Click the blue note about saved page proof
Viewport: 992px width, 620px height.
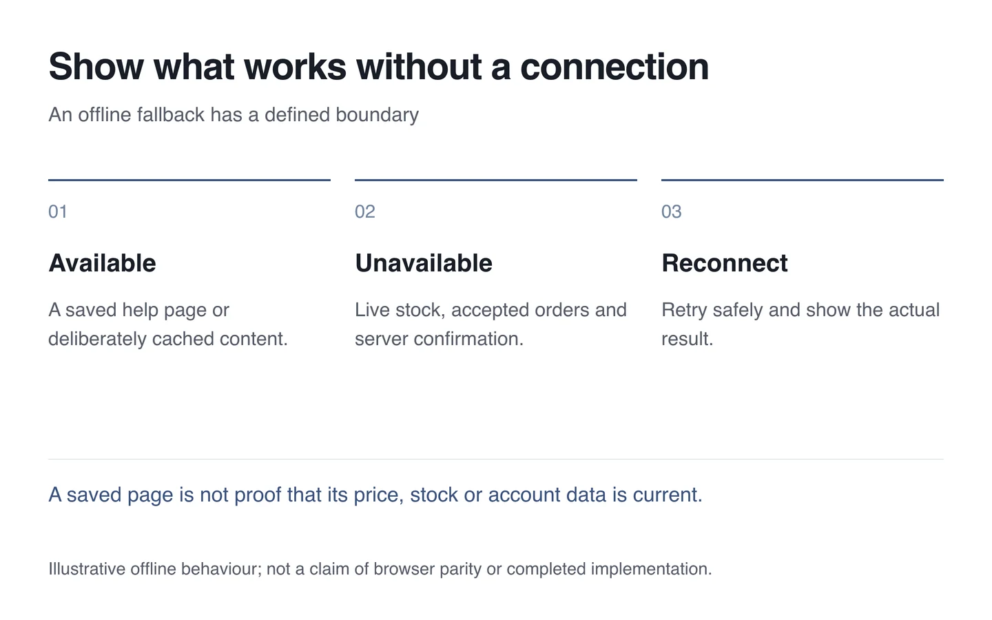point(375,495)
